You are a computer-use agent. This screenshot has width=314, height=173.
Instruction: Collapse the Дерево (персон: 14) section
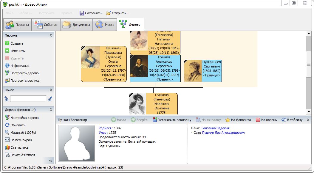tap(51, 110)
